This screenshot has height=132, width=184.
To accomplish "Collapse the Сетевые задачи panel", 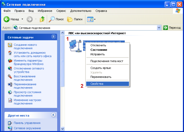I will coord(53,37).
